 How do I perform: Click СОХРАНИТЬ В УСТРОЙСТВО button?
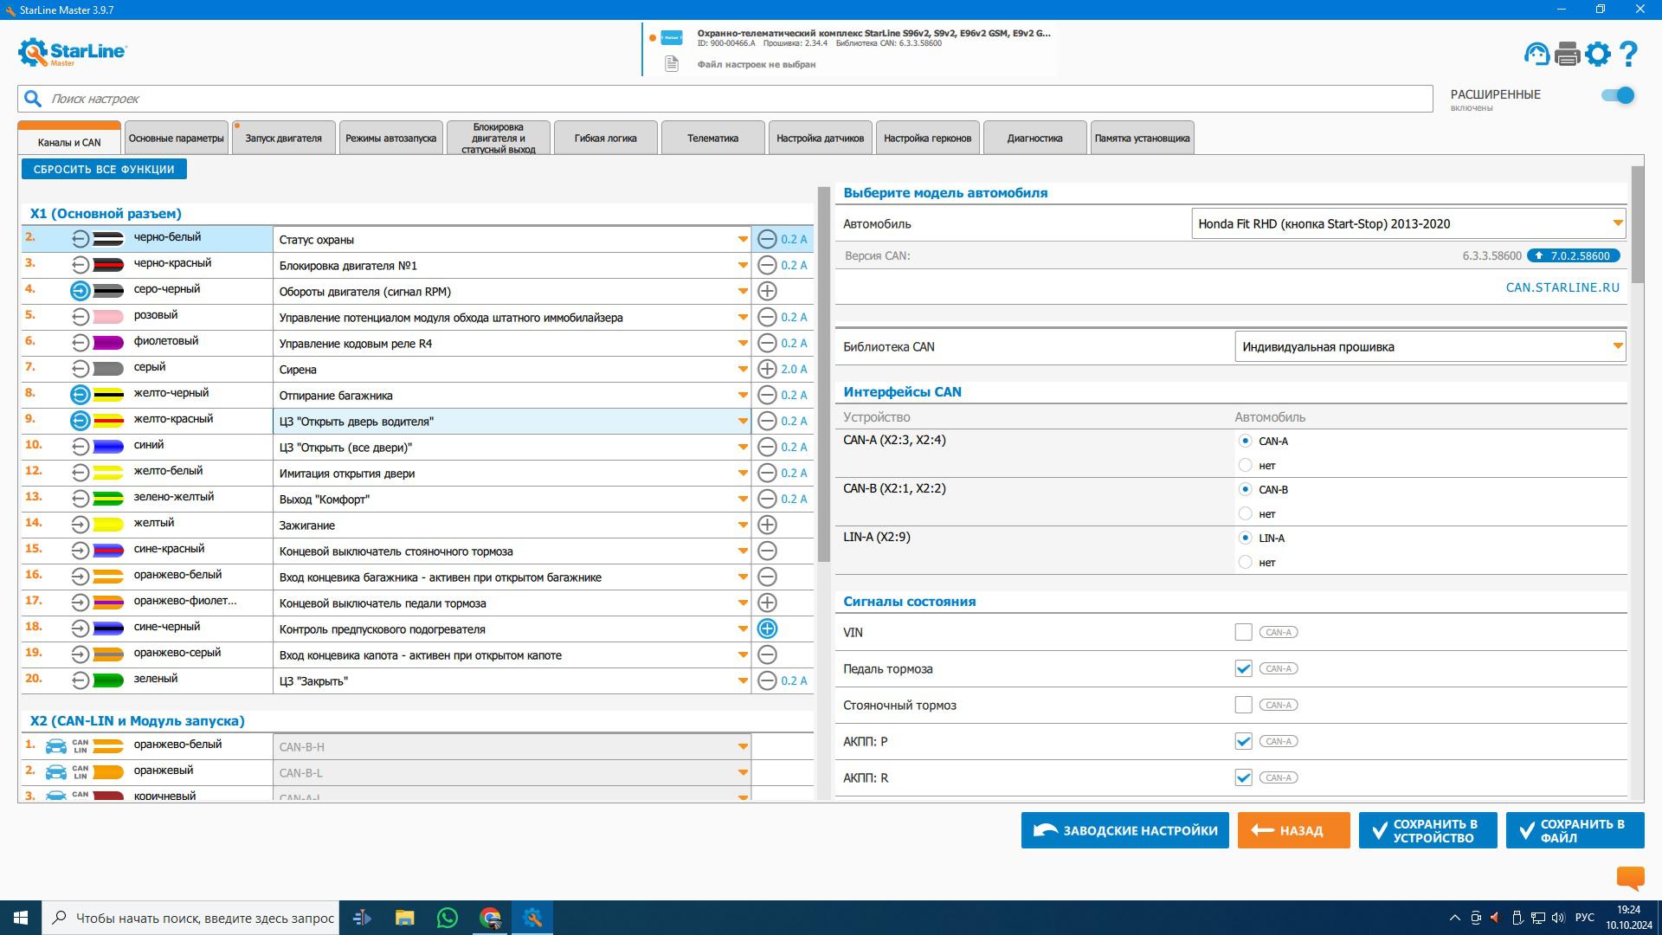[1427, 830]
